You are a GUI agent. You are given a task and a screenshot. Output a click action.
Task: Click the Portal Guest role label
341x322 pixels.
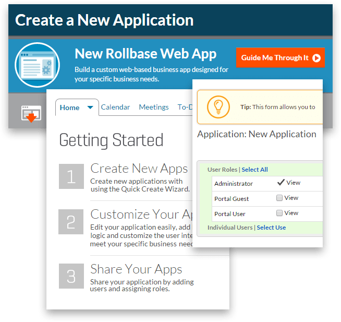click(232, 199)
